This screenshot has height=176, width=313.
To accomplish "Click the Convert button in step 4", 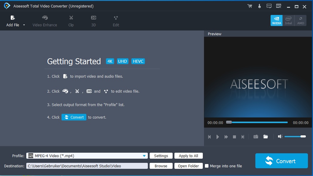I will coord(74,117).
